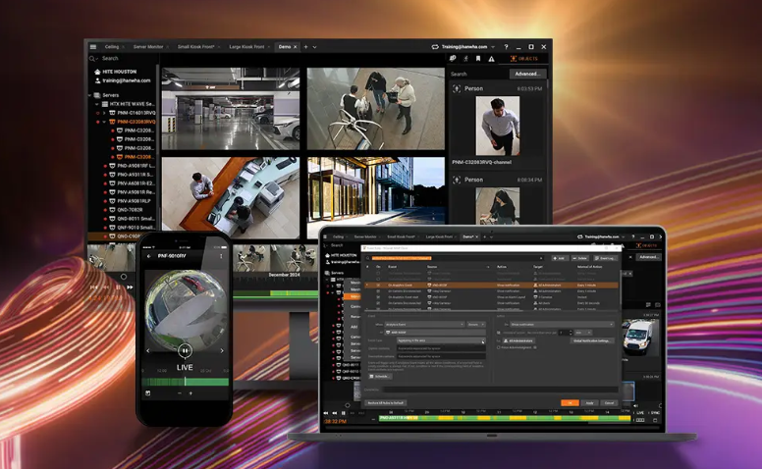Open the overhead lobby people camera tile
Viewport: 762px width, 469px height.
375,108
